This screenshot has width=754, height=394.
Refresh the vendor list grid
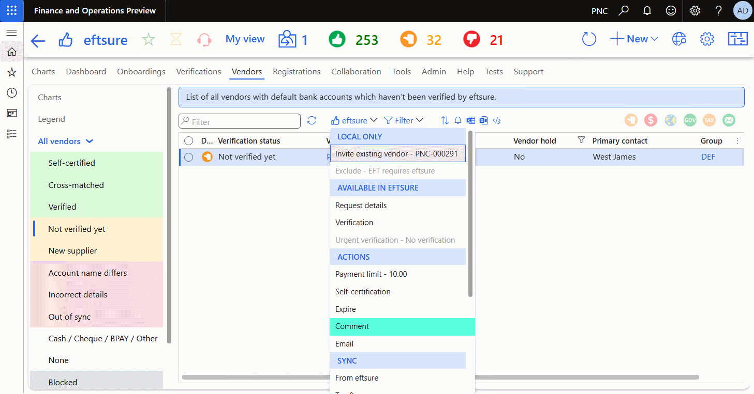pyautogui.click(x=312, y=120)
